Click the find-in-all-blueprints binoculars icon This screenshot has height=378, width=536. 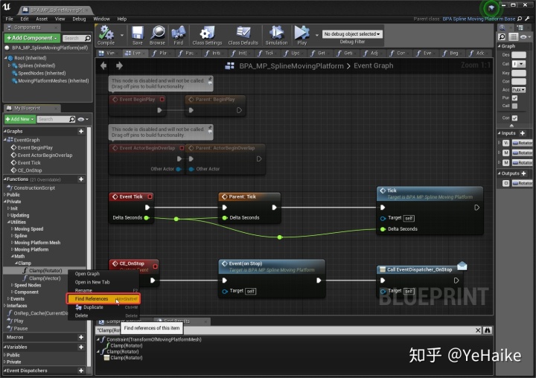[x=488, y=330]
